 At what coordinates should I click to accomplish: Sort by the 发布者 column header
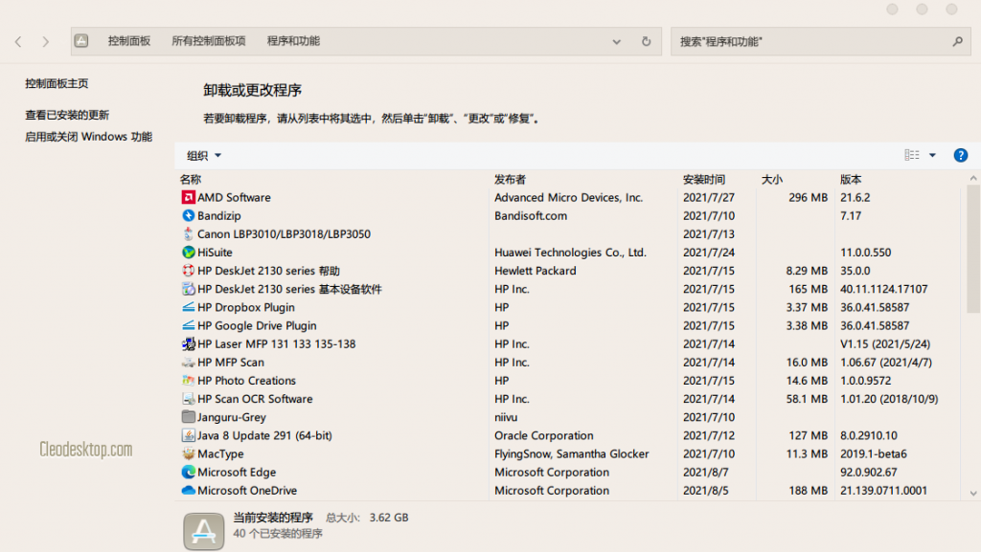click(x=510, y=180)
